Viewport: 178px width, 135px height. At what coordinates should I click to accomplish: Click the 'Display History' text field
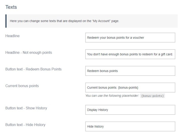tap(130, 110)
